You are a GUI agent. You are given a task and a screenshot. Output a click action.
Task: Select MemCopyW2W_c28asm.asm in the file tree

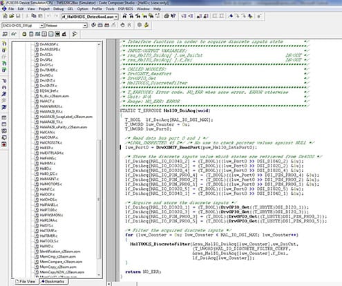pyautogui.click(x=61, y=272)
